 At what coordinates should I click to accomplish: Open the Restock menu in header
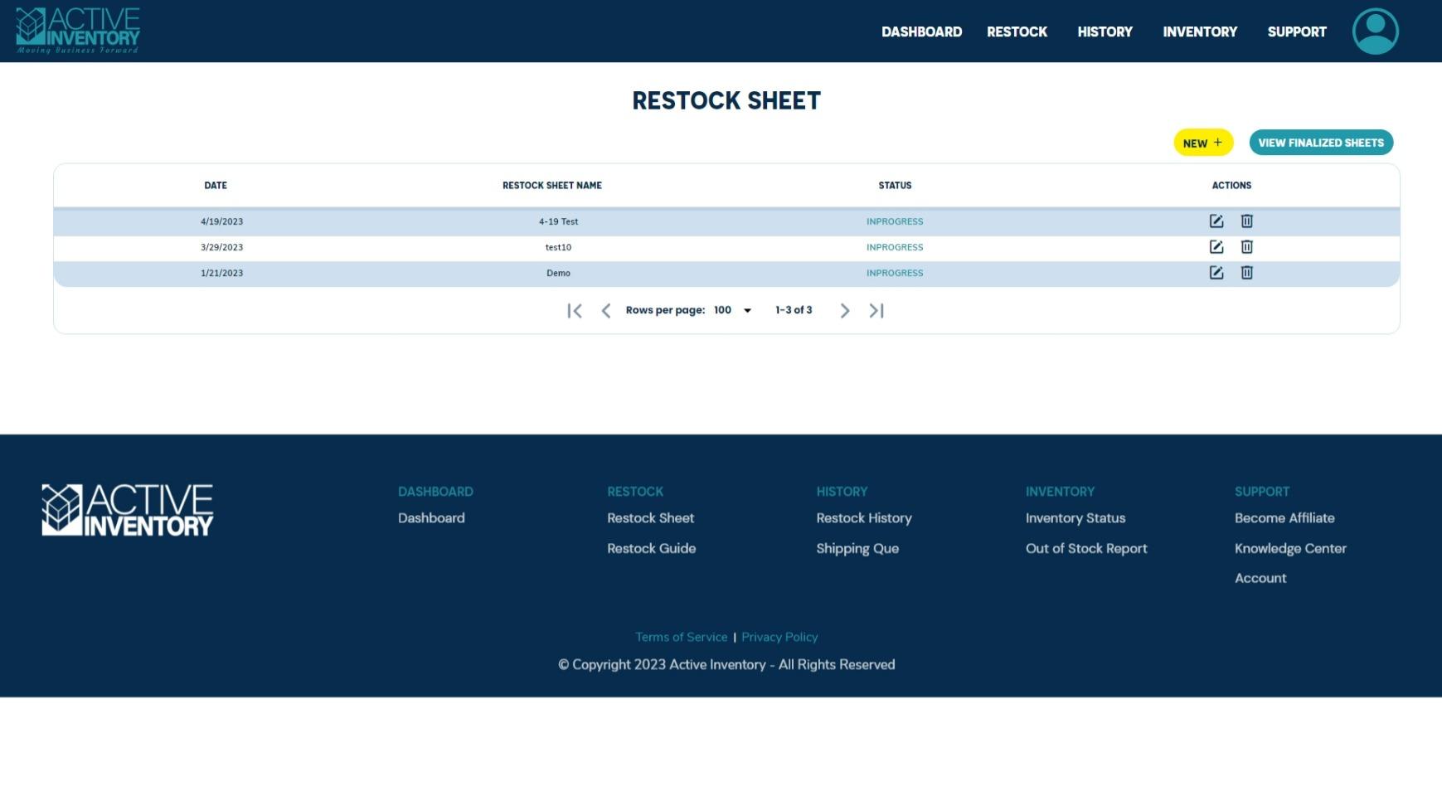tap(1017, 32)
